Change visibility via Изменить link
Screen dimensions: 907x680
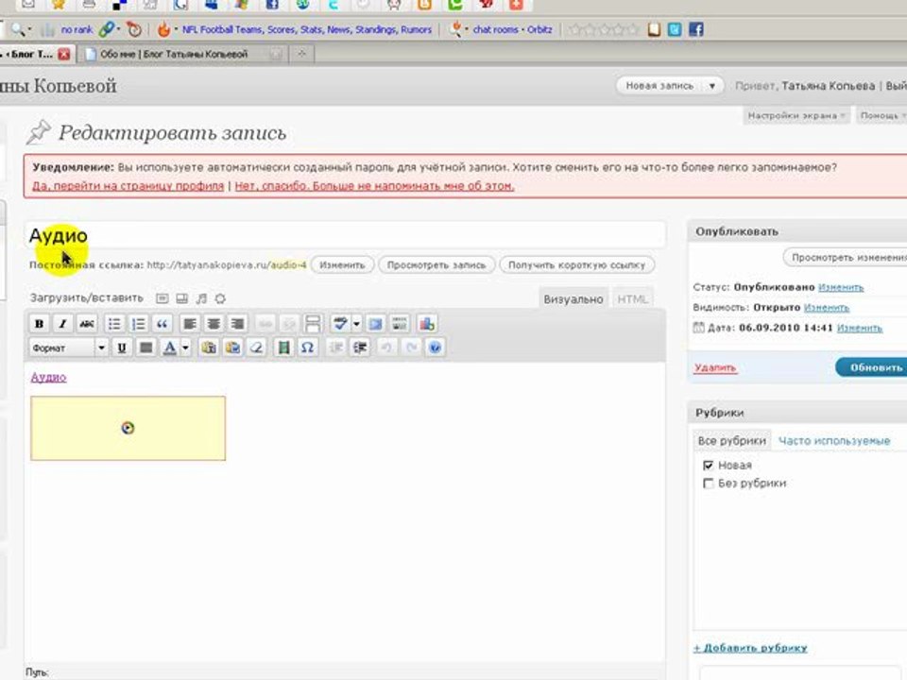(827, 308)
